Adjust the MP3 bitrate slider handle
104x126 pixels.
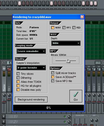tap(68, 61)
